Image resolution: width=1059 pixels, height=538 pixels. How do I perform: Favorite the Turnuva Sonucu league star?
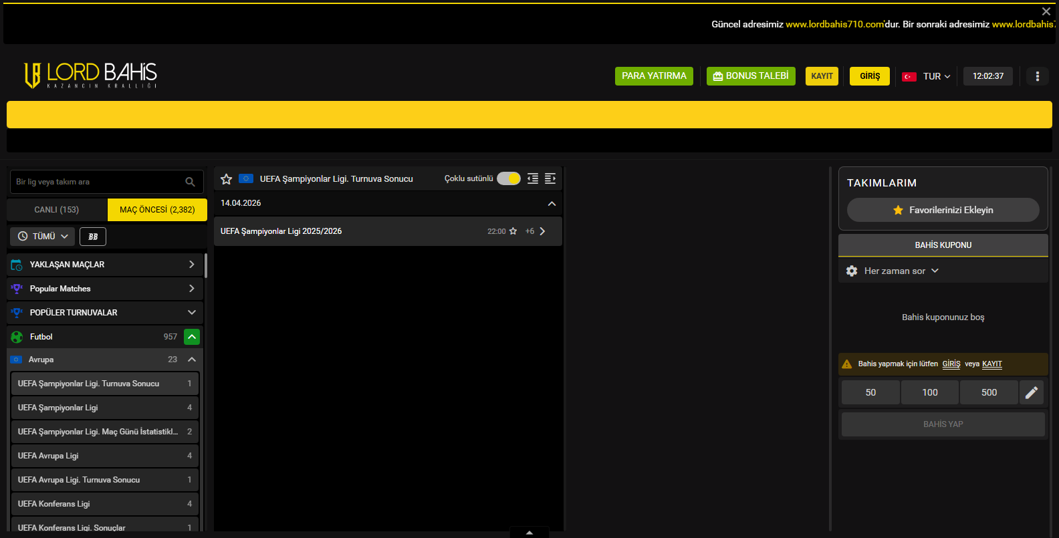click(x=227, y=179)
